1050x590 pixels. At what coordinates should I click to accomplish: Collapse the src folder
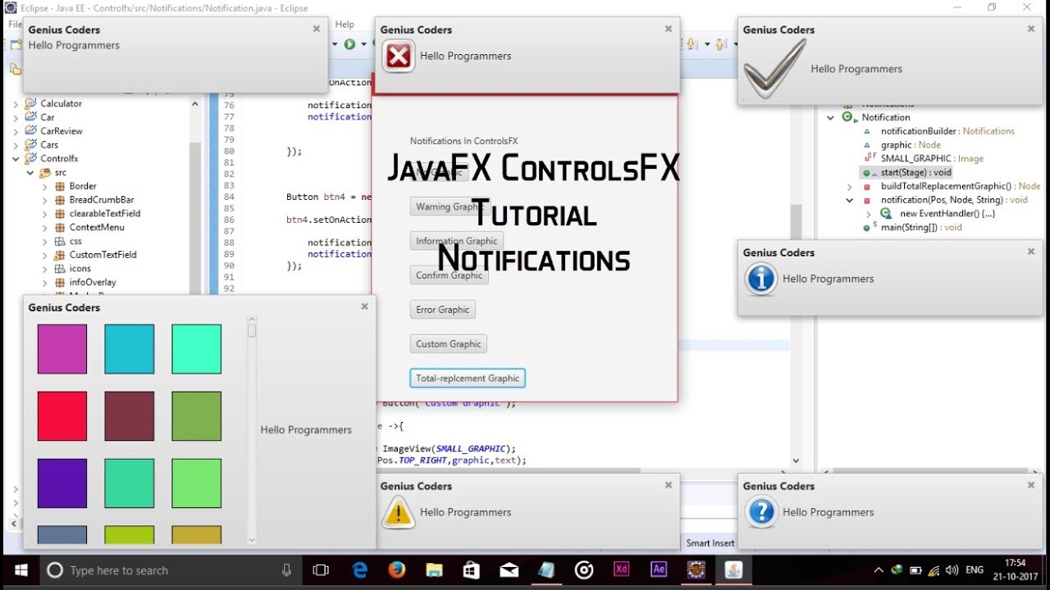[x=30, y=173]
